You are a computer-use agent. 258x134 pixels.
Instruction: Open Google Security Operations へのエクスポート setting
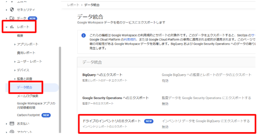pos(115,98)
